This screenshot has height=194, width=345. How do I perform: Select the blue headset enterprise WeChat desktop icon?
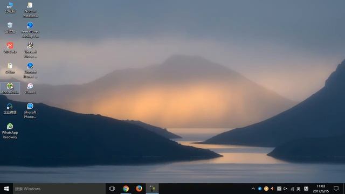pyautogui.click(x=10, y=109)
